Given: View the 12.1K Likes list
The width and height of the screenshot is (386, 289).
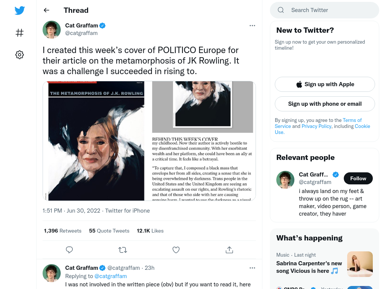Looking at the screenshot, I should tap(150, 231).
